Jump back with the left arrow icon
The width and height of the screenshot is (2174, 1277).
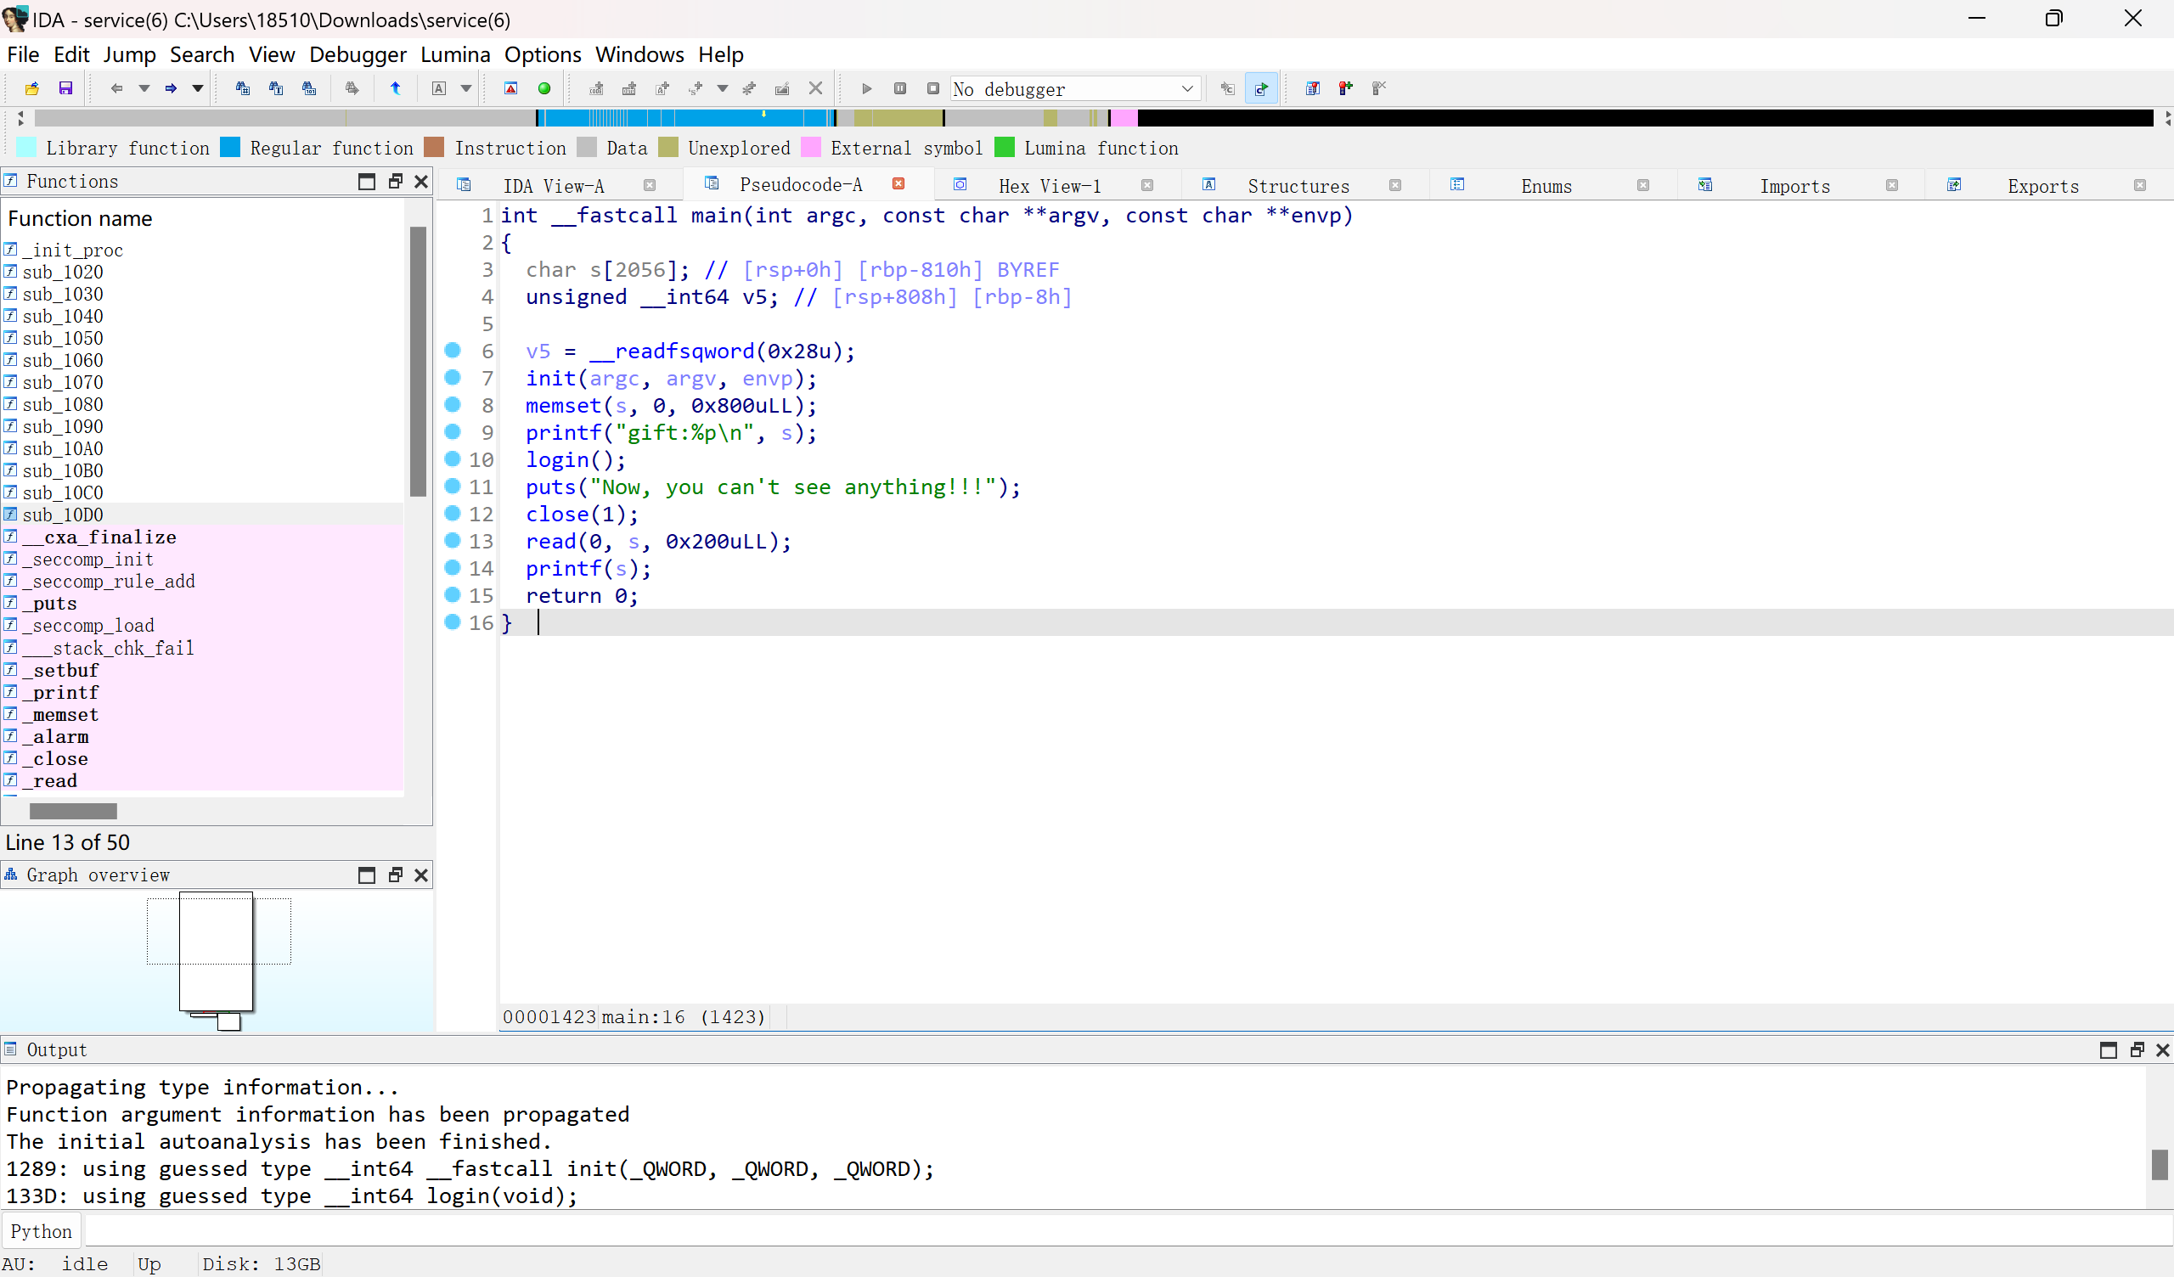pyautogui.click(x=116, y=88)
